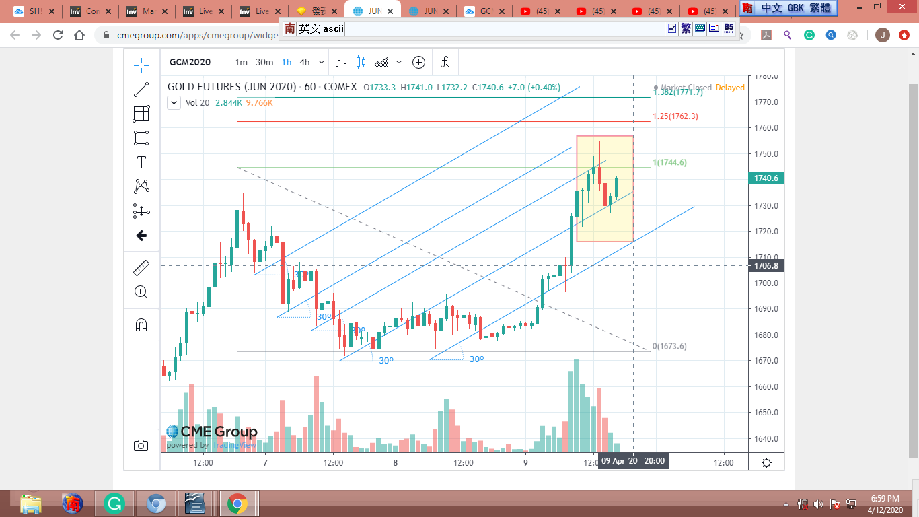This screenshot has width=919, height=517.
Task: Open the Gann and Fibonacci grid tool
Action: point(141,114)
